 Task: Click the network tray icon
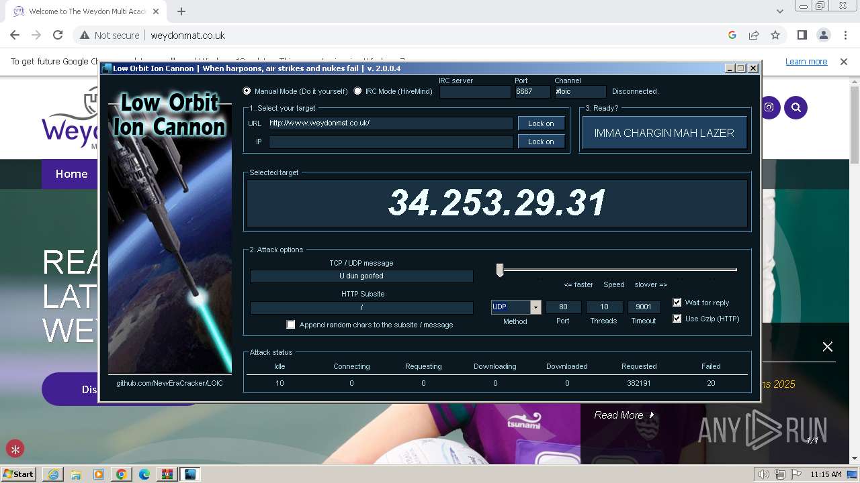tap(780, 474)
